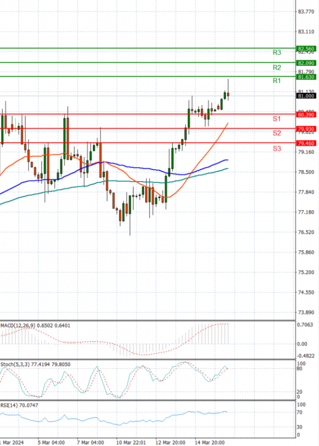Image resolution: width=319 pixels, height=446 pixels.
Task: Click the S2 support label
Action: pyautogui.click(x=276, y=133)
